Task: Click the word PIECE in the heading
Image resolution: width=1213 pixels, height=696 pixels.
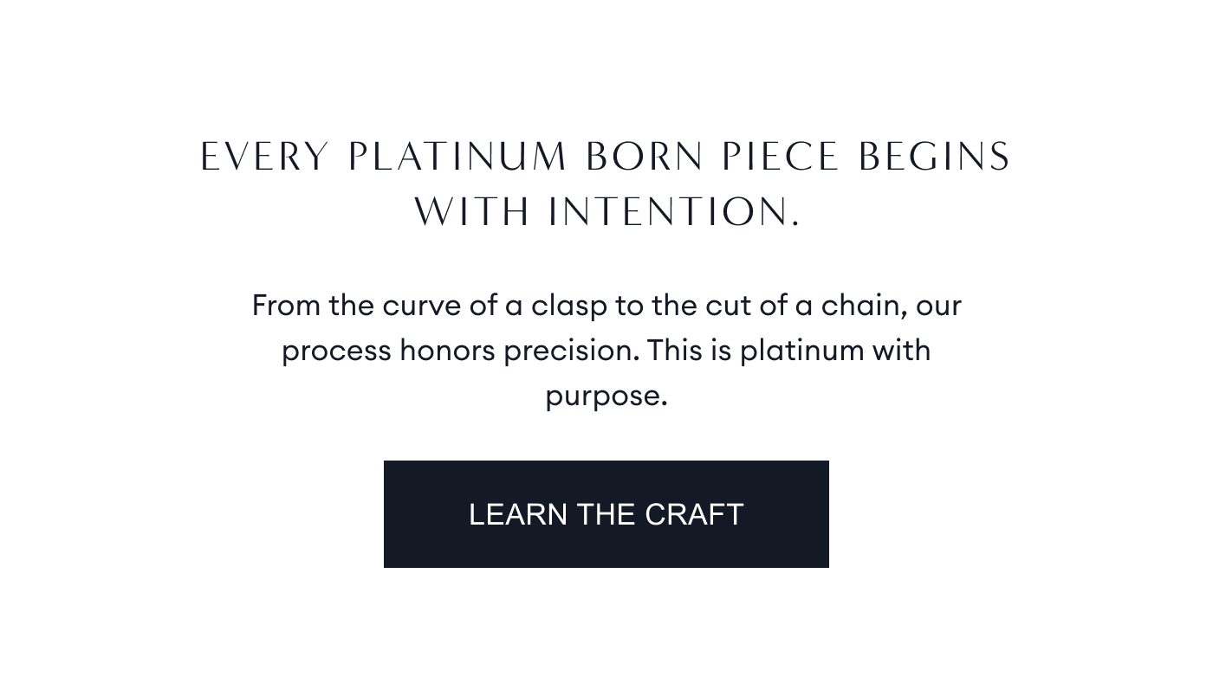Action: tap(781, 158)
